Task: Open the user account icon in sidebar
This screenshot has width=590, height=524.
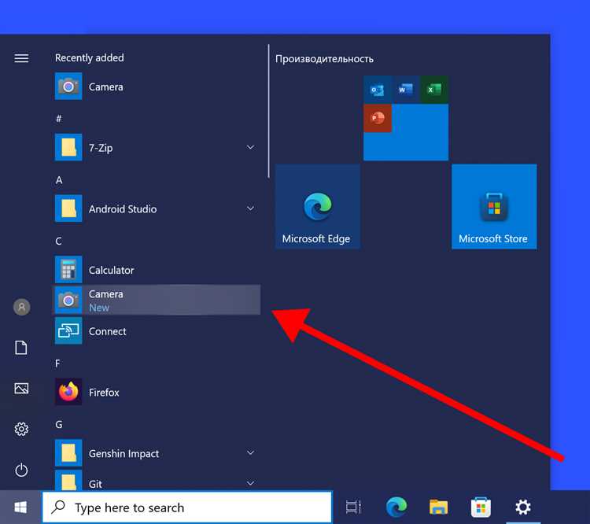Action: click(x=21, y=307)
